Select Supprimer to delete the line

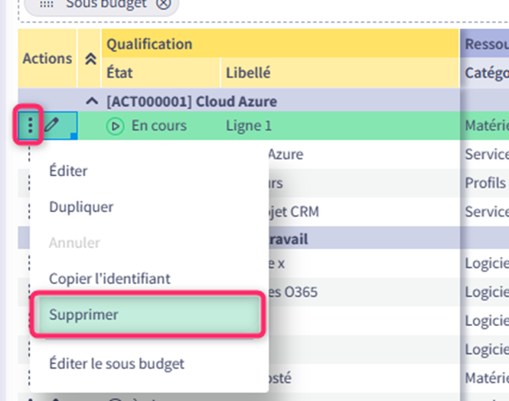coord(83,315)
